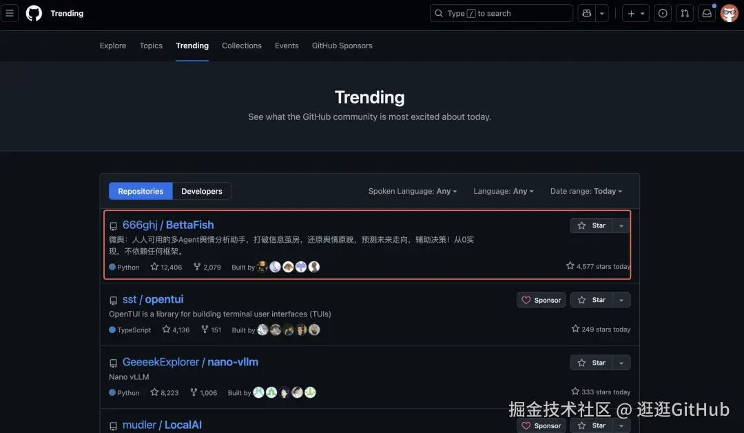The width and height of the screenshot is (744, 433).
Task: View nano-vllm stargazers count 8,223
Action: pos(165,392)
